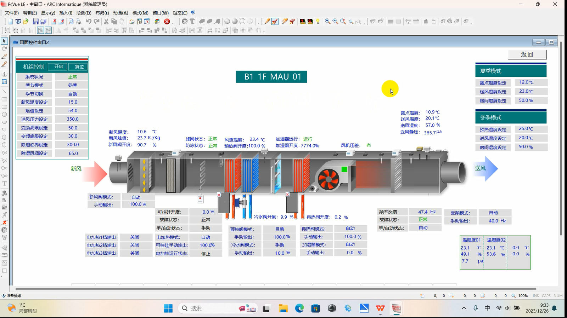Click the Undo arrow in the toolbar

coord(89,22)
